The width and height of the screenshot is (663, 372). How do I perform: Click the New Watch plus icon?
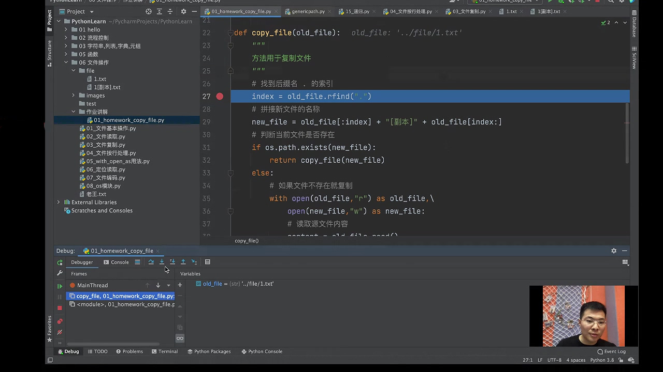(180, 285)
